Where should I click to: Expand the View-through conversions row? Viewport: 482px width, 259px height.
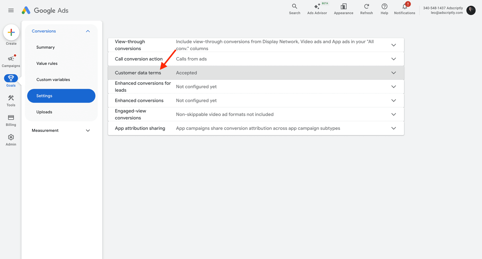tap(393, 45)
